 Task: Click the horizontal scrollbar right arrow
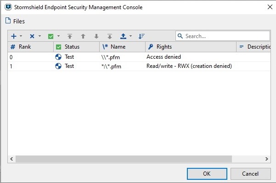tap(267, 159)
